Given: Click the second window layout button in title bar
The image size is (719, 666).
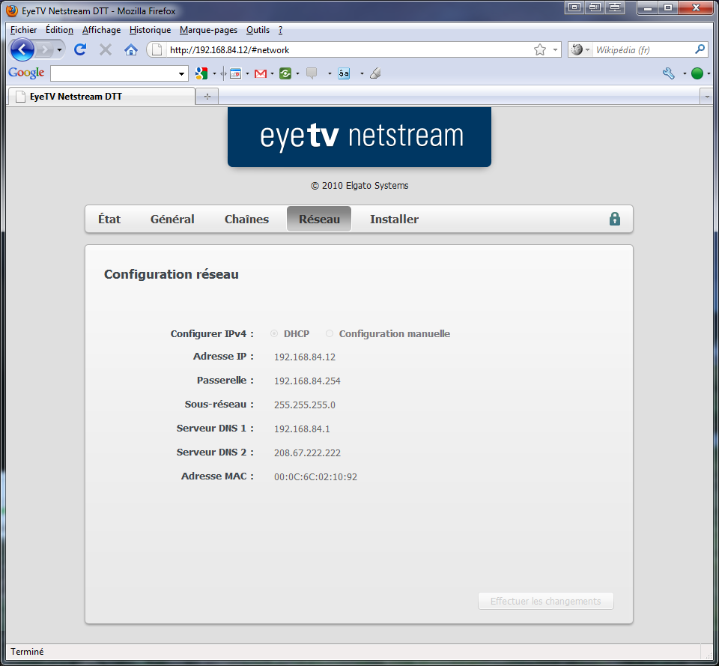Looking at the screenshot, I should tap(595, 7).
